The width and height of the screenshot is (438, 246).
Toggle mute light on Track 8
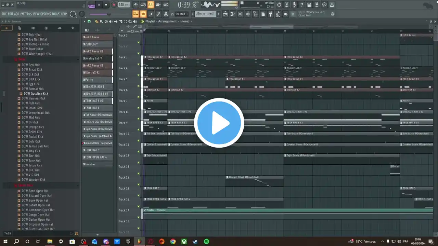tap(139, 119)
